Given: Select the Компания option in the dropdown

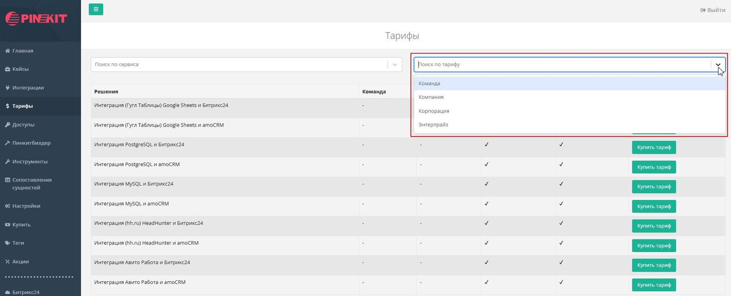Looking at the screenshot, I should point(570,97).
